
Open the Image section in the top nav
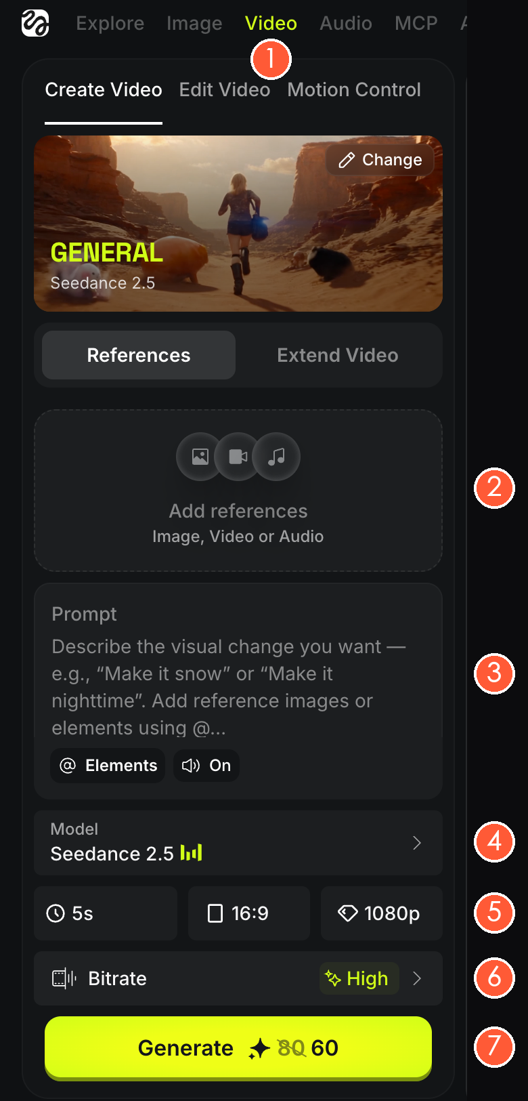point(194,24)
